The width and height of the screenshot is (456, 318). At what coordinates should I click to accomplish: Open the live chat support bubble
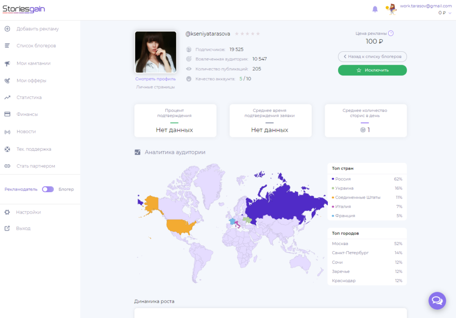tap(437, 300)
